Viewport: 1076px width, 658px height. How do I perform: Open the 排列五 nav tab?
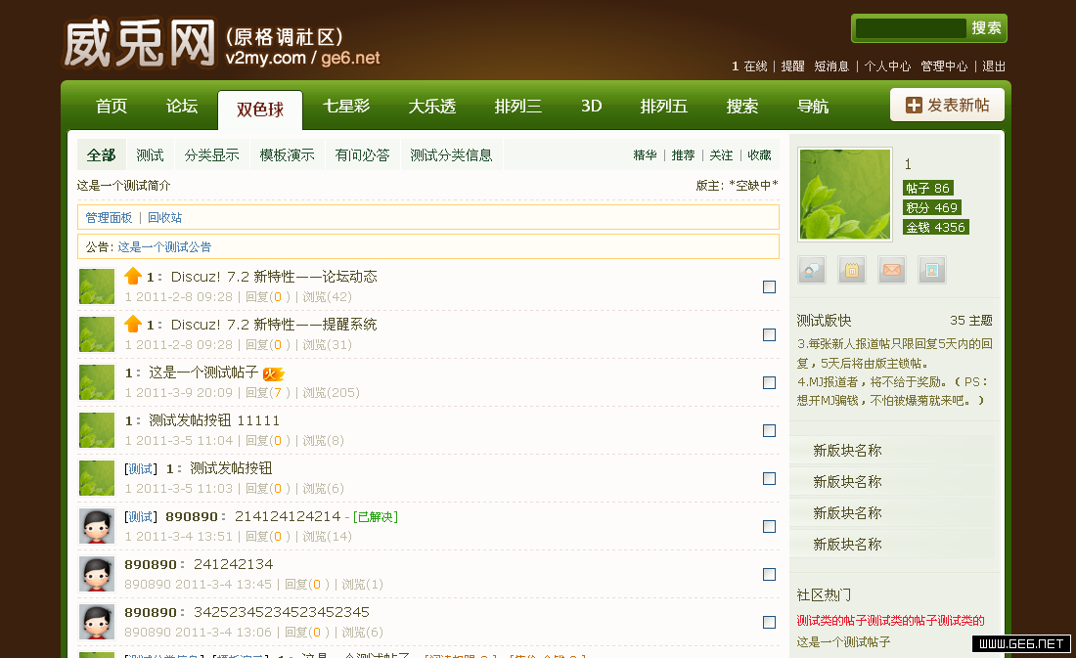pos(663,107)
